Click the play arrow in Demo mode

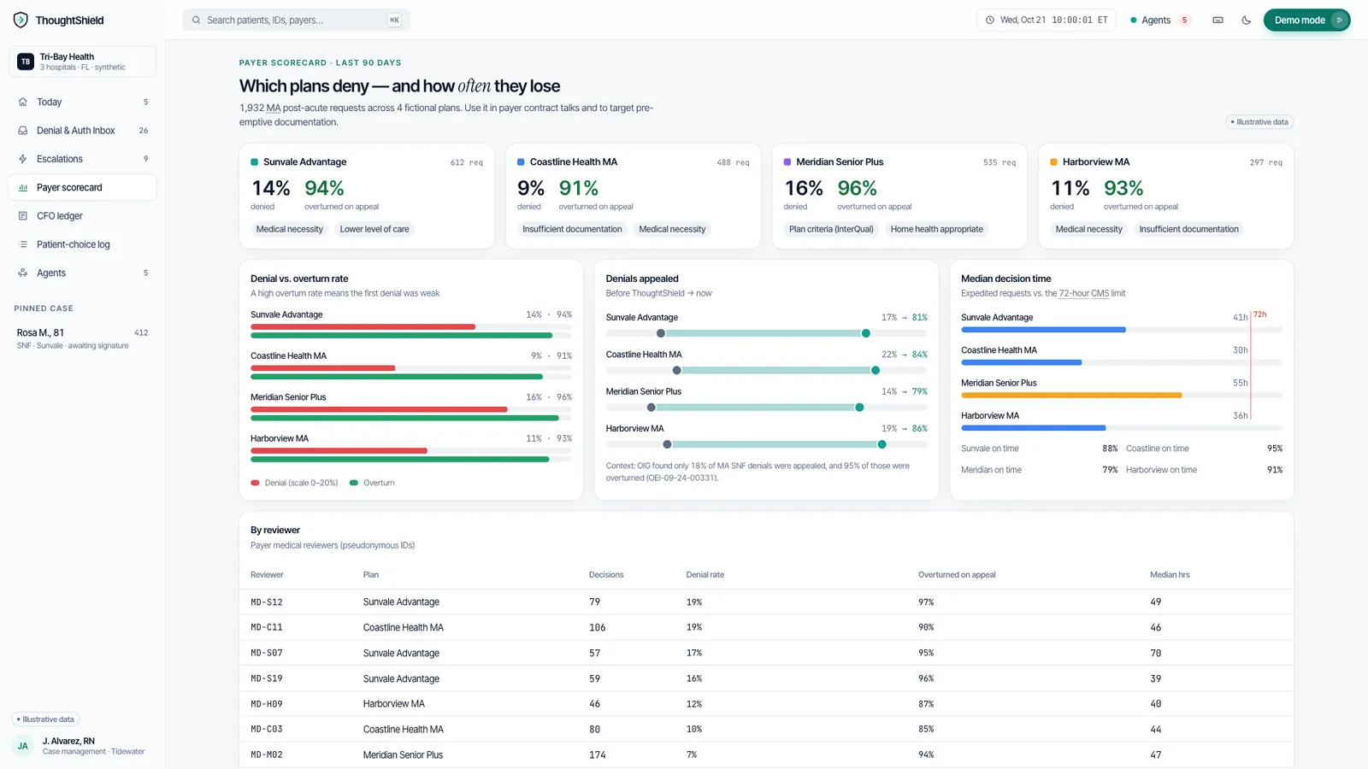(x=1339, y=20)
